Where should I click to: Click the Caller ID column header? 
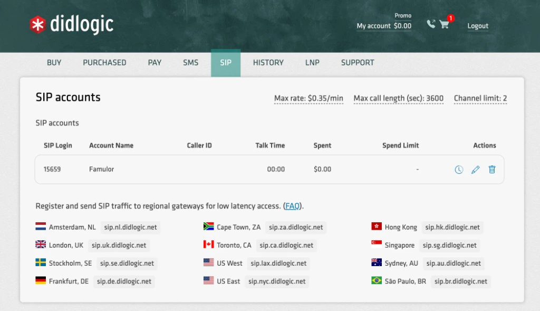click(199, 146)
